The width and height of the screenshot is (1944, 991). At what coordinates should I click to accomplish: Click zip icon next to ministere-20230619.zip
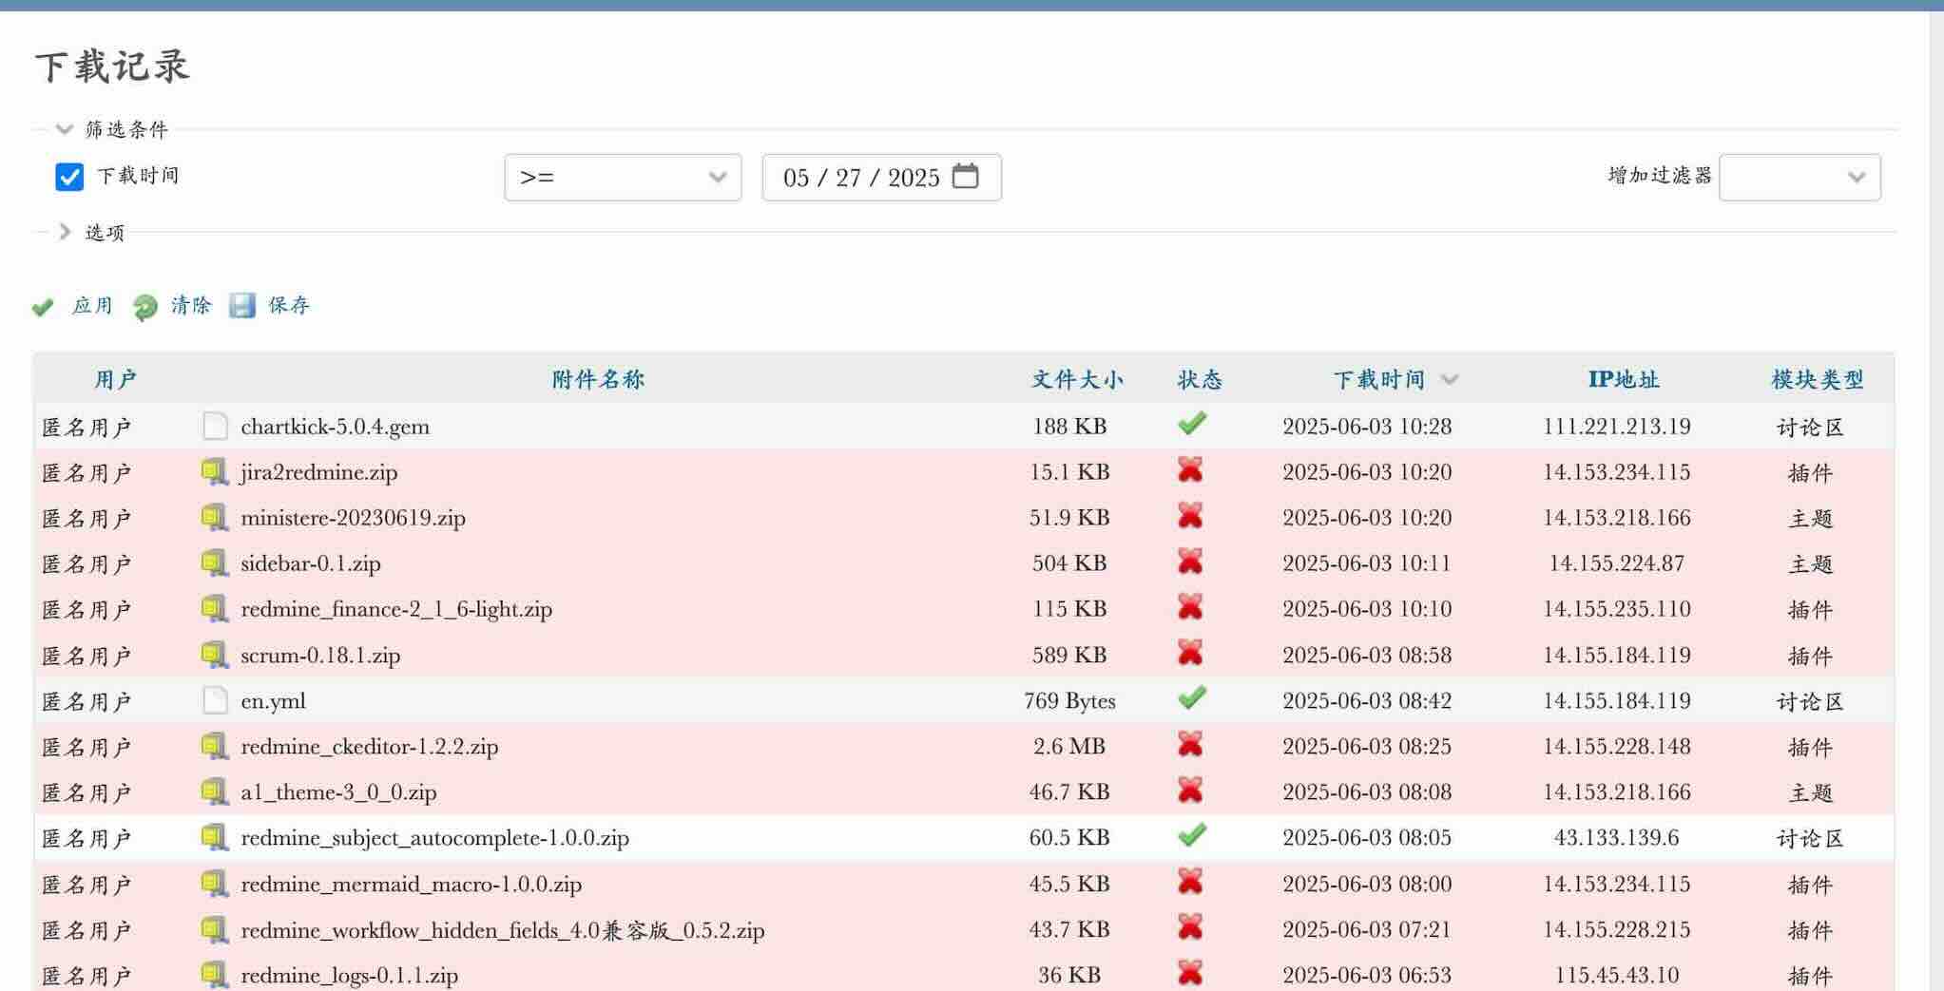click(x=215, y=517)
